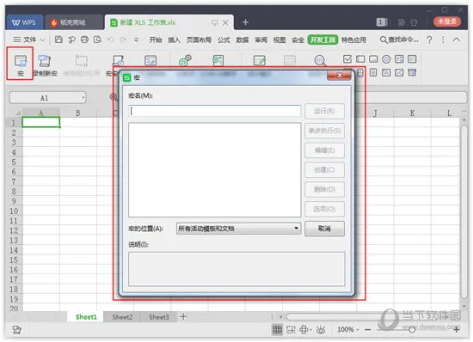This screenshot has width=473, height=342.
Task: Click the macro list box in dialog
Action: (214, 169)
